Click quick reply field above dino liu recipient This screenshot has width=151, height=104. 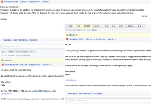(33, 47)
